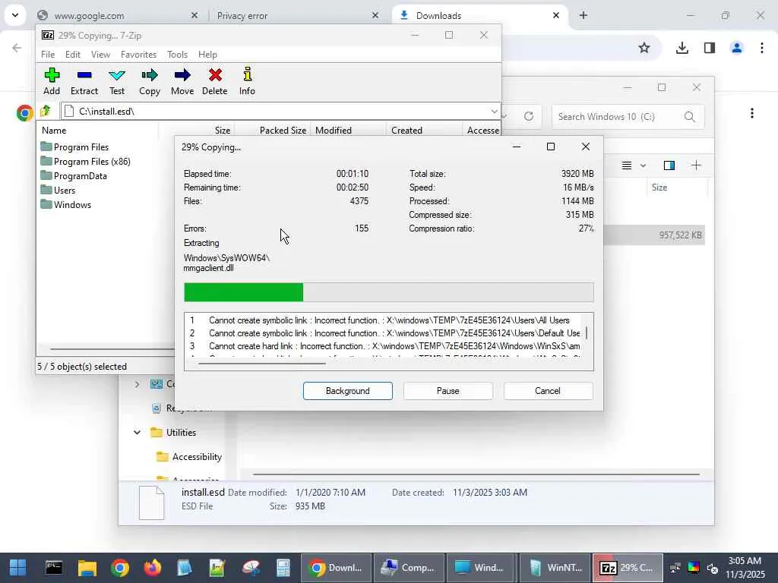Image resolution: width=778 pixels, height=583 pixels.
Task: Click the refresh icon in the Explorer window
Action: (x=529, y=116)
